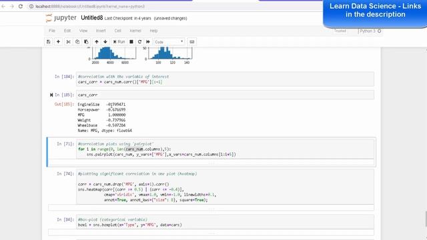Open the Cell menu
This screenshot has width=427, height=240.
click(x=117, y=31)
